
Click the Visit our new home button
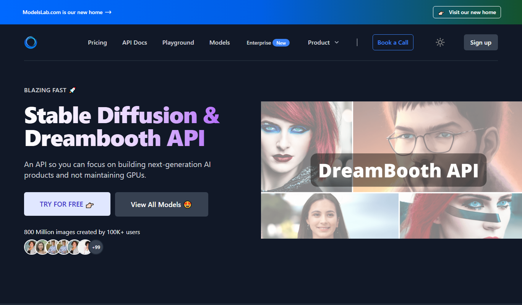(467, 12)
